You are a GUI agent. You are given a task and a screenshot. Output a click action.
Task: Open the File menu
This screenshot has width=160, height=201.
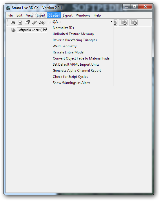point(10,15)
